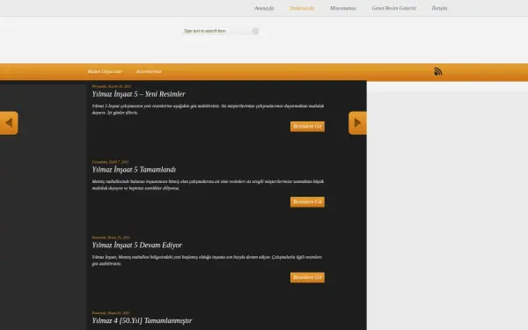This screenshot has width=528, height=330.
Task: Submit search with the search box button
Action: [255, 31]
